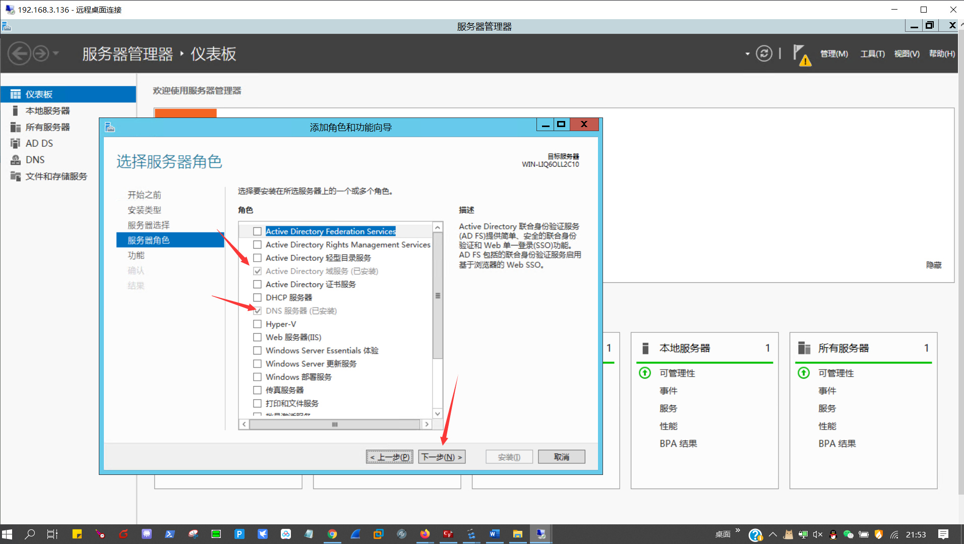
Task: Click the roles list vertical scrollbar thumb
Action: (x=438, y=295)
